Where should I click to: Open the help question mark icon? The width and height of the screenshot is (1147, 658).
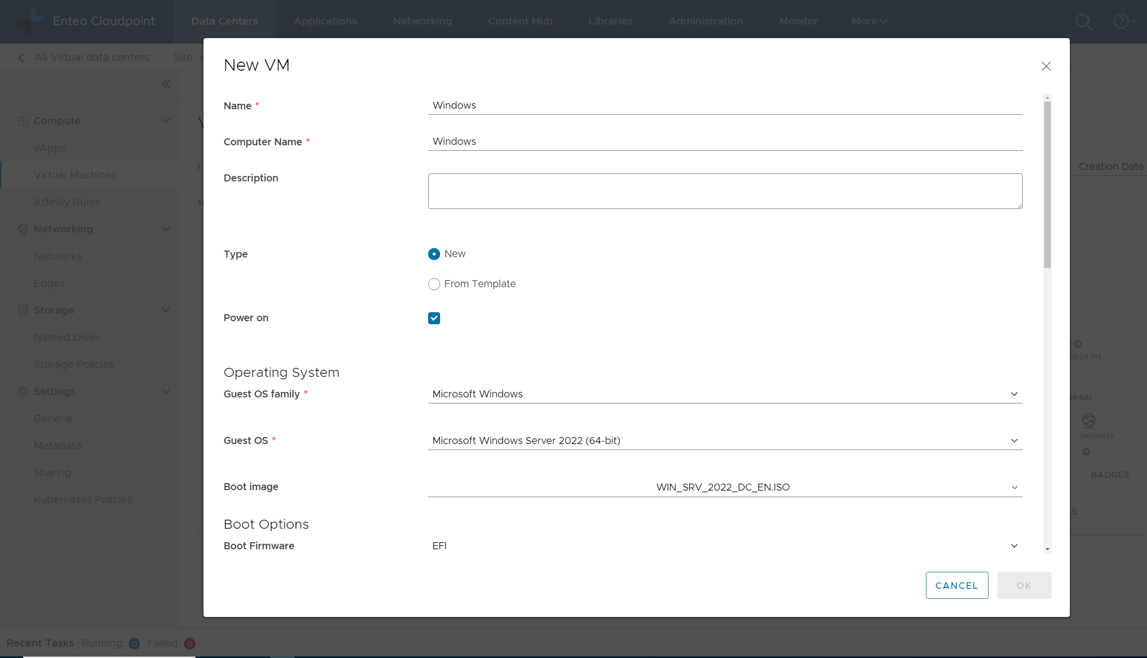1121,21
